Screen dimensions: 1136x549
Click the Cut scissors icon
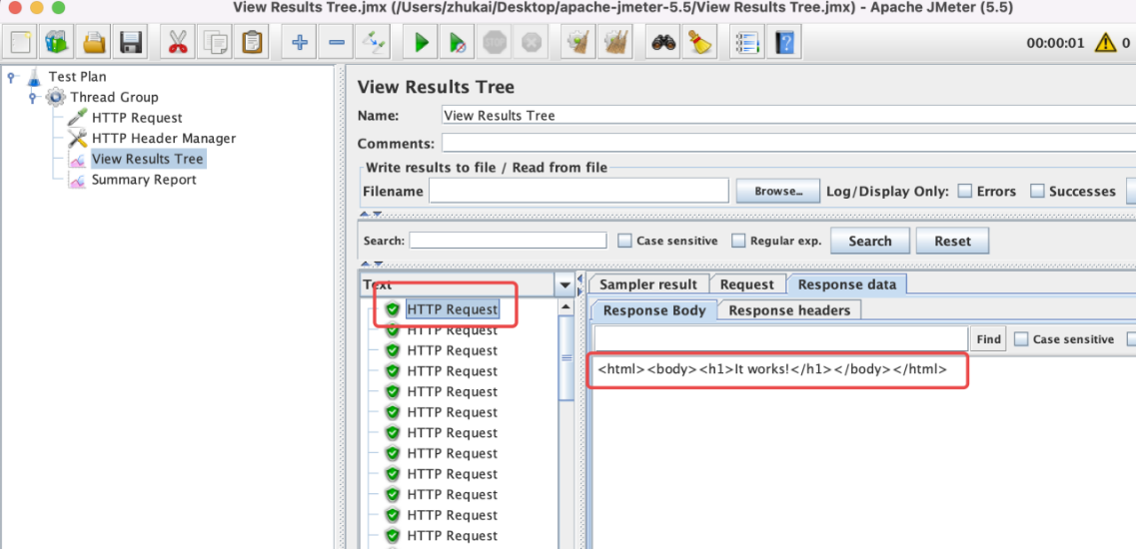click(178, 43)
